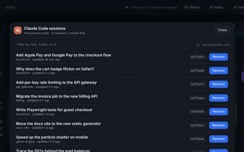Click session id badge an5f3a91

pos(197,57)
